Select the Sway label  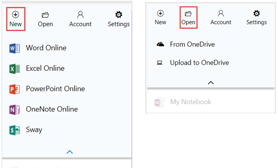[34, 130]
